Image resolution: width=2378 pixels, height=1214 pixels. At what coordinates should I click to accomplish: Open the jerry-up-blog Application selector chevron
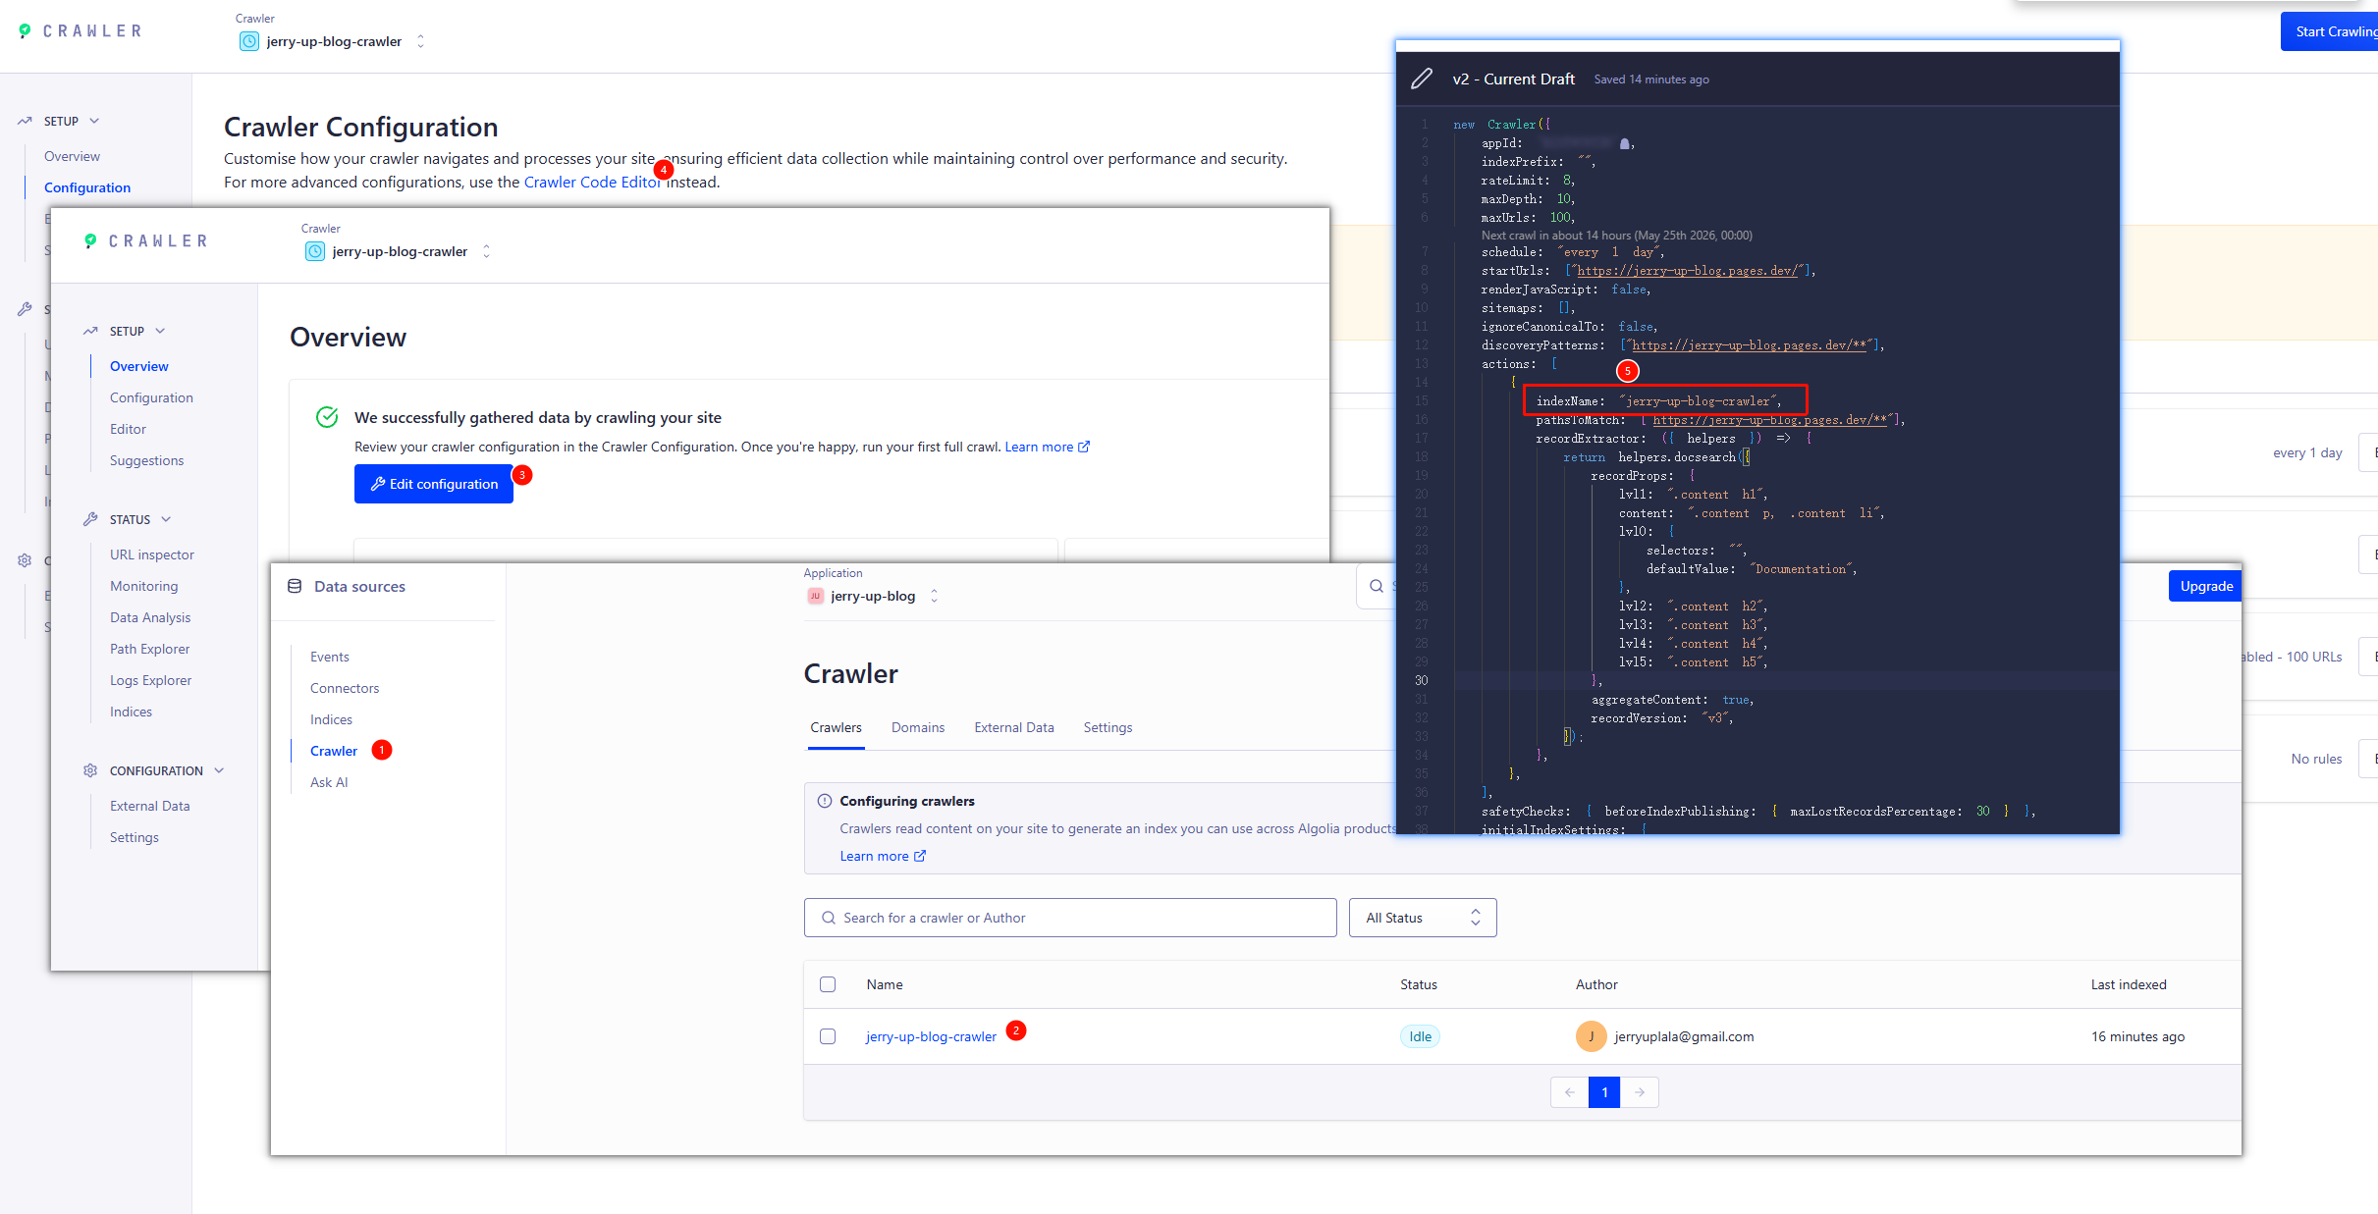(x=934, y=596)
